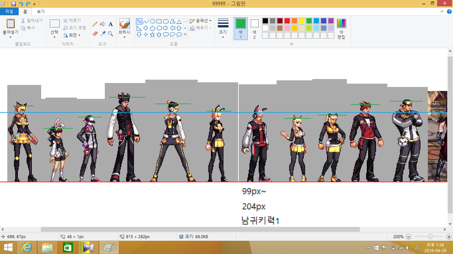
Task: Open the Rotate (회전) dropdown
Action: (x=72, y=35)
